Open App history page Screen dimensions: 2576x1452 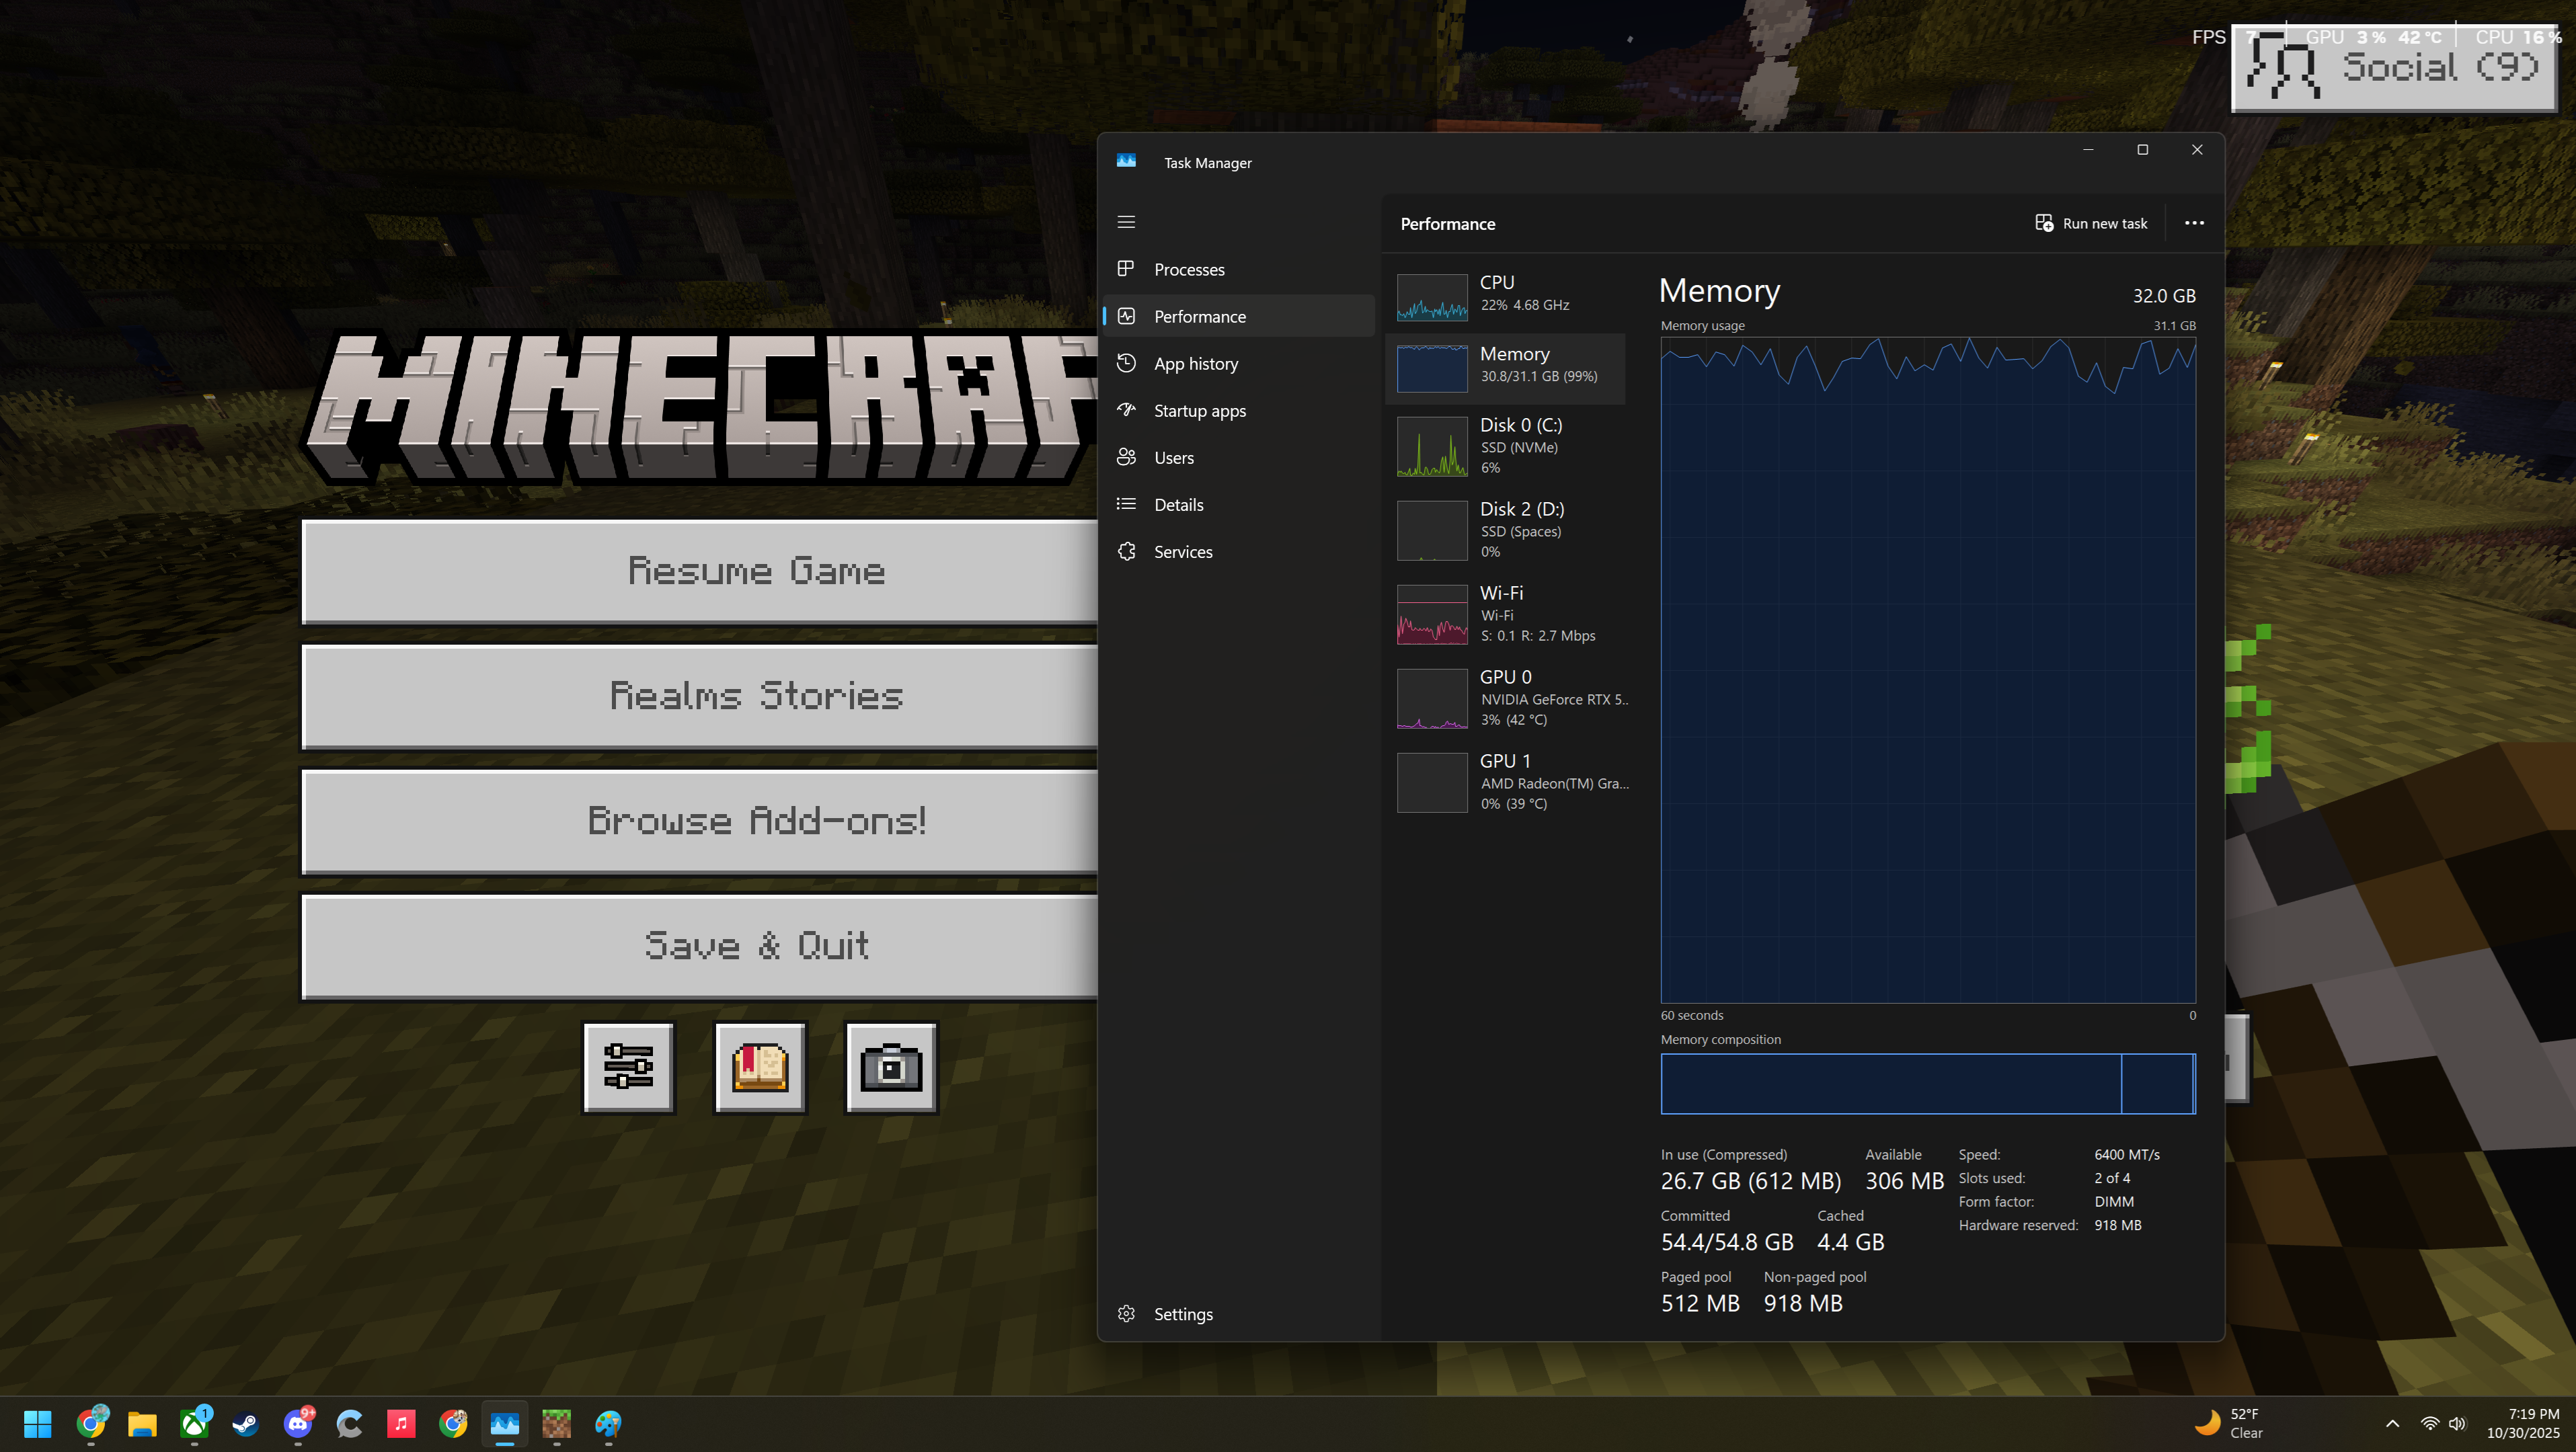point(1195,363)
